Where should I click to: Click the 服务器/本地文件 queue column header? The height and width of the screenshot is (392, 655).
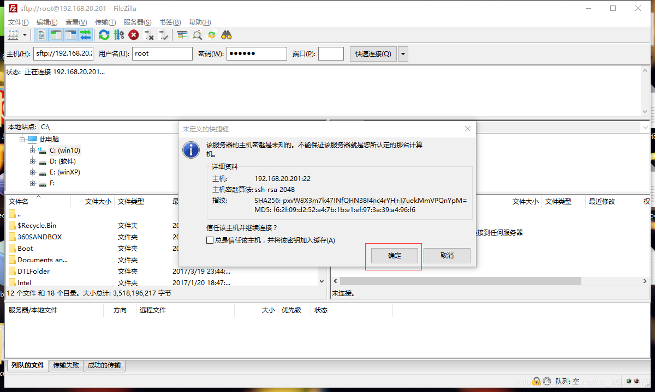point(55,310)
